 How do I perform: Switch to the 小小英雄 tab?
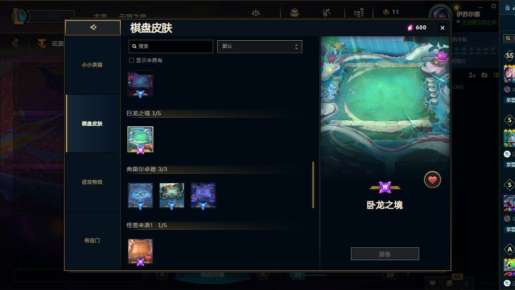tap(92, 65)
